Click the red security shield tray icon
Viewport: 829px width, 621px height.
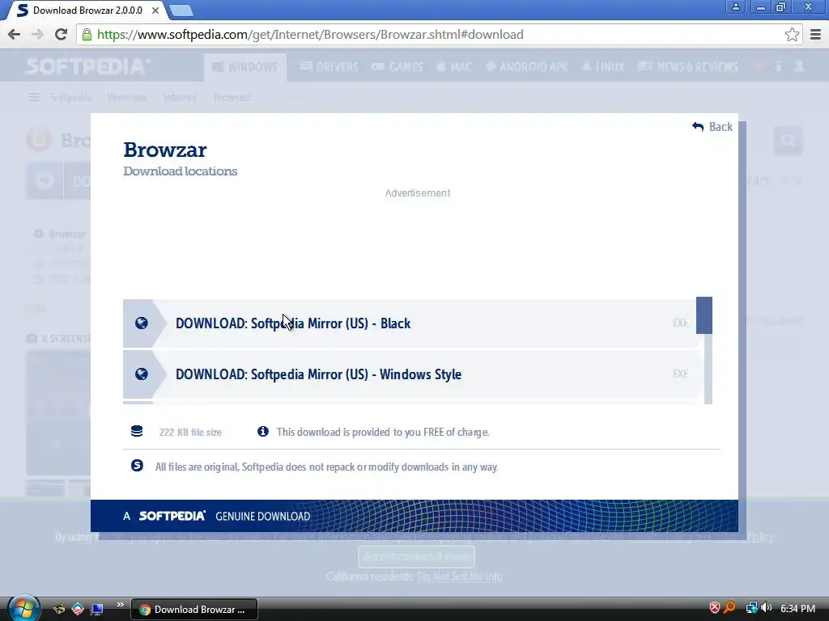(714, 608)
